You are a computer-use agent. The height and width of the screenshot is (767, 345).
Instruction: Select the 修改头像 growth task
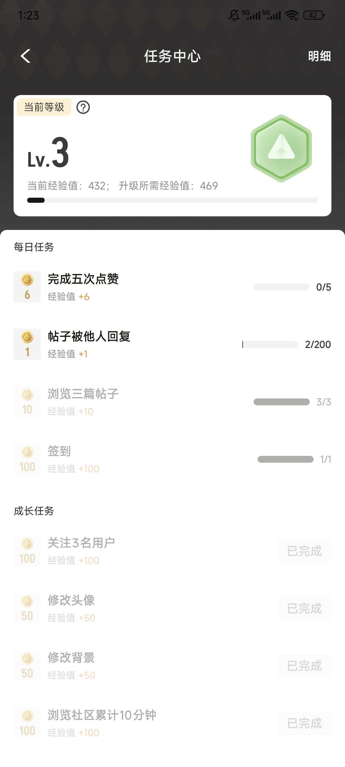pos(71,600)
